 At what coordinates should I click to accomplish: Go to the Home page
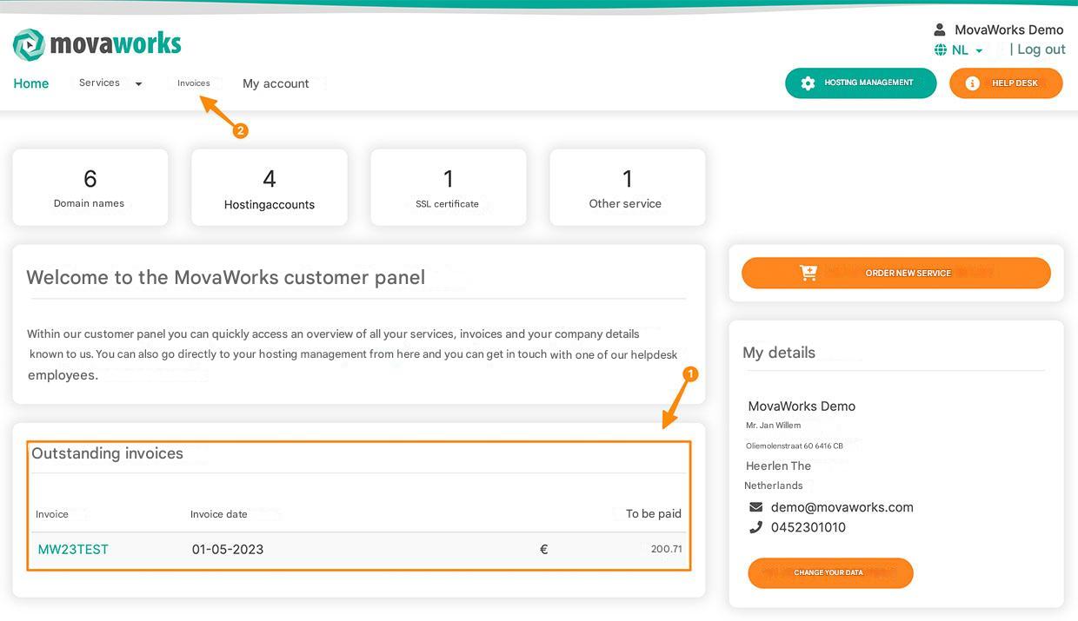pos(31,83)
